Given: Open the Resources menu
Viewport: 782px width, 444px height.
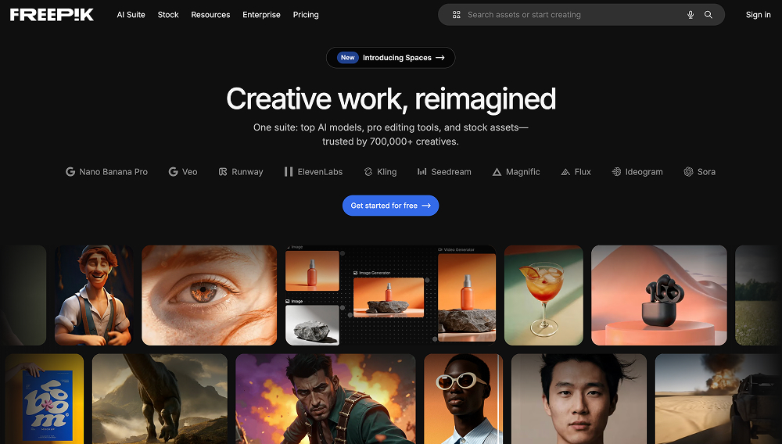Looking at the screenshot, I should click(x=210, y=15).
